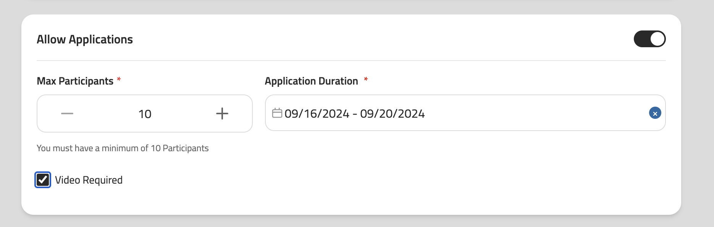The image size is (714, 227).
Task: Click blank area right of Video Required
Action: coord(344,180)
